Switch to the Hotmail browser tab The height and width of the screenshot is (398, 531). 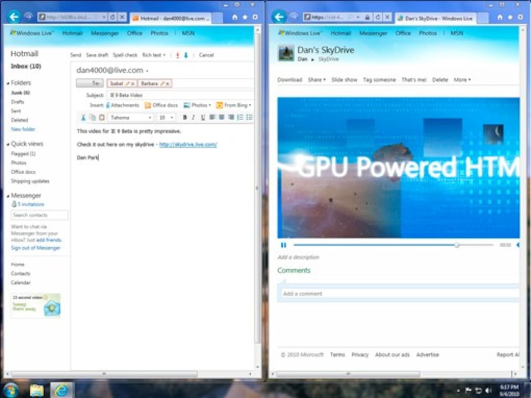[x=170, y=19]
